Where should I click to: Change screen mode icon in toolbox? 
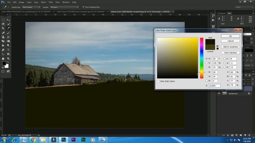8,71
